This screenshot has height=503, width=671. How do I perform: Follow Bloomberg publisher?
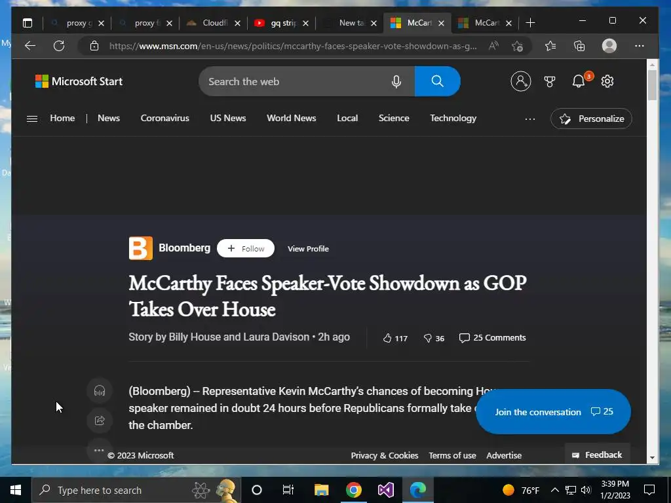[246, 248]
